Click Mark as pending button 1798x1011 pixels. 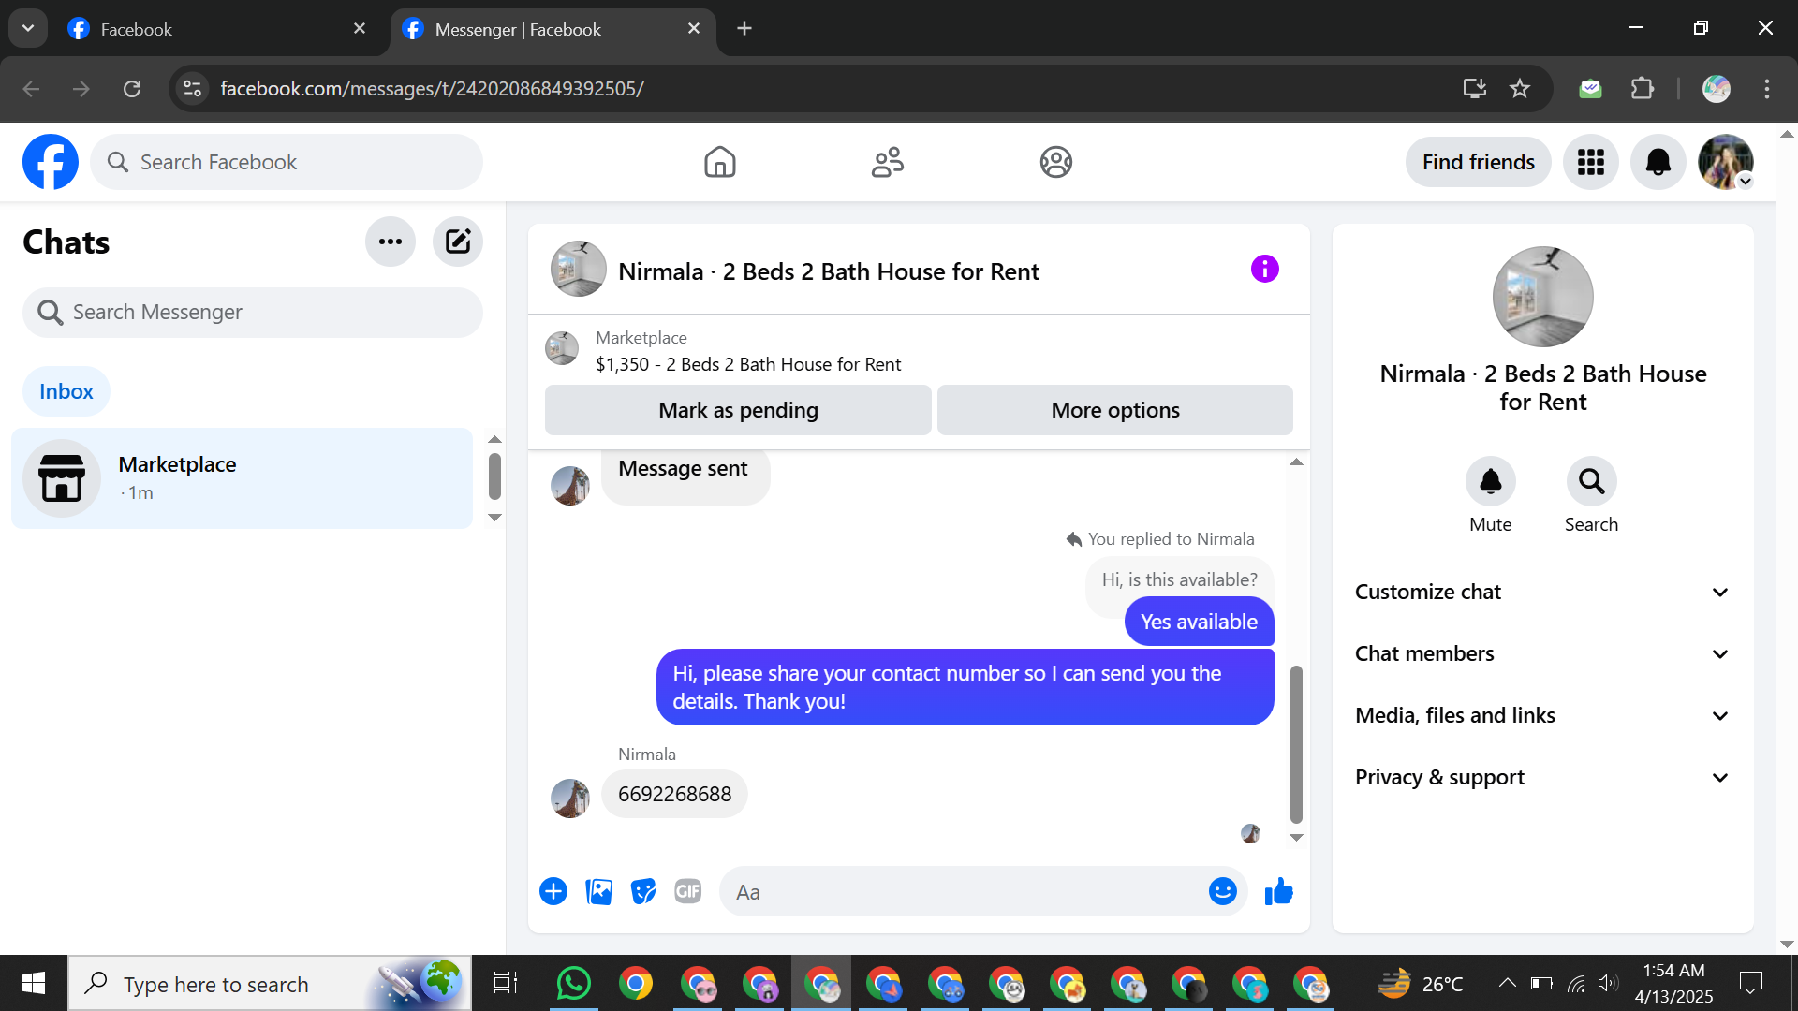(x=738, y=410)
